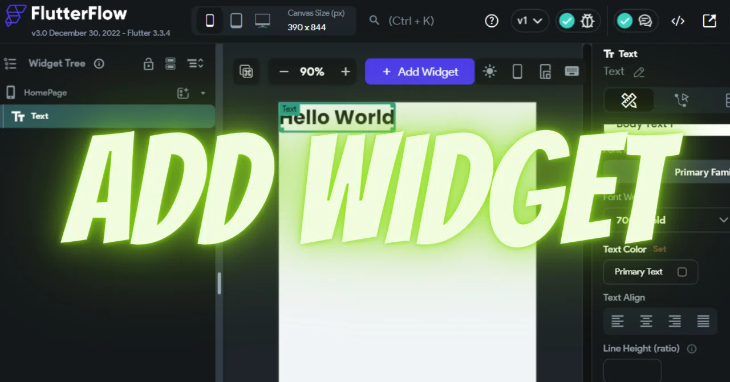Image resolution: width=730 pixels, height=382 pixels.
Task: Set text alignment to right
Action: [675, 321]
